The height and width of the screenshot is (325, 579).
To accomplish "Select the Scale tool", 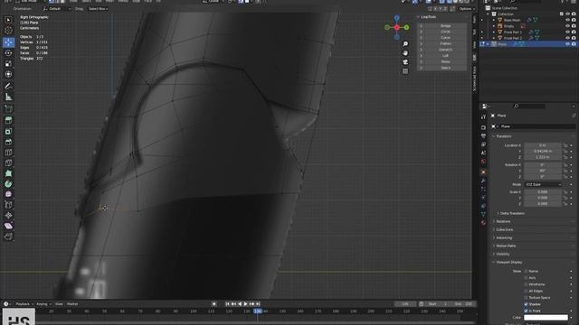I will (x=8, y=64).
